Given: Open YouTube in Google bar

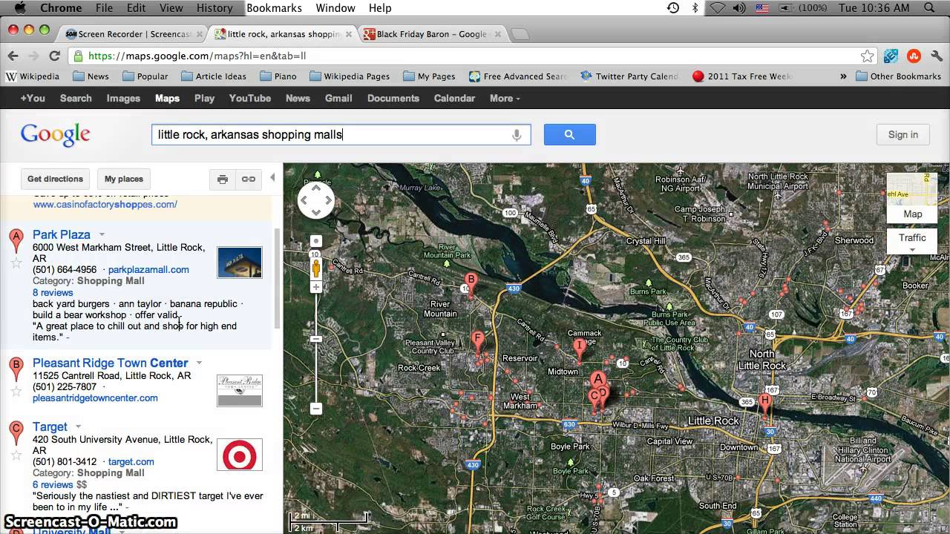Looking at the screenshot, I should pos(249,98).
